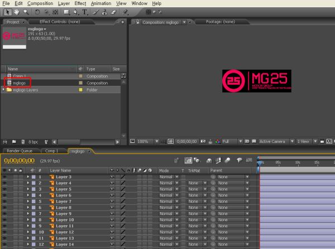Select the Puppet Pin tool

pyautogui.click(x=126, y=12)
